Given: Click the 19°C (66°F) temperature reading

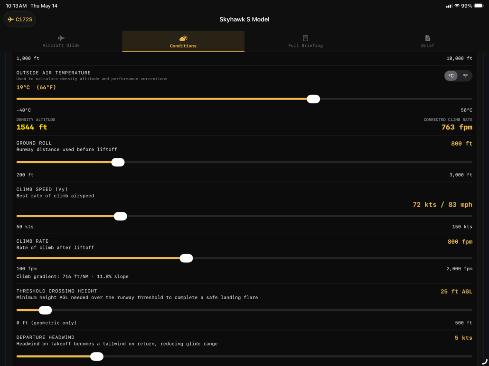Looking at the screenshot, I should point(36,87).
